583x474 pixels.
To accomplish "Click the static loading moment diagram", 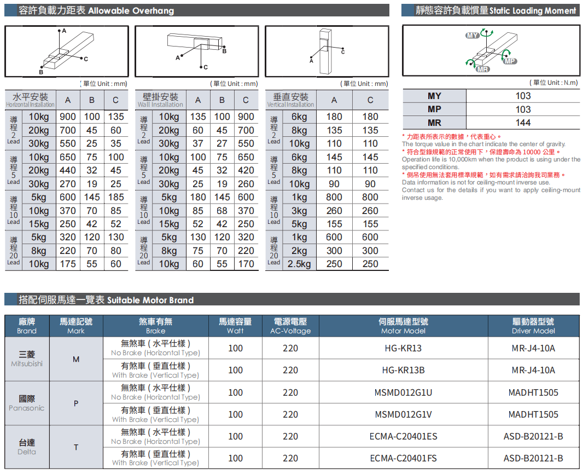I will [491, 50].
